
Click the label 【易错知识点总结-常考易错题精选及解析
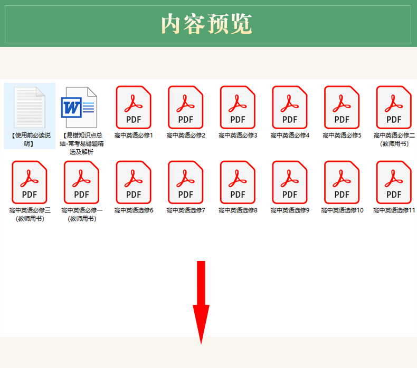click(82, 143)
